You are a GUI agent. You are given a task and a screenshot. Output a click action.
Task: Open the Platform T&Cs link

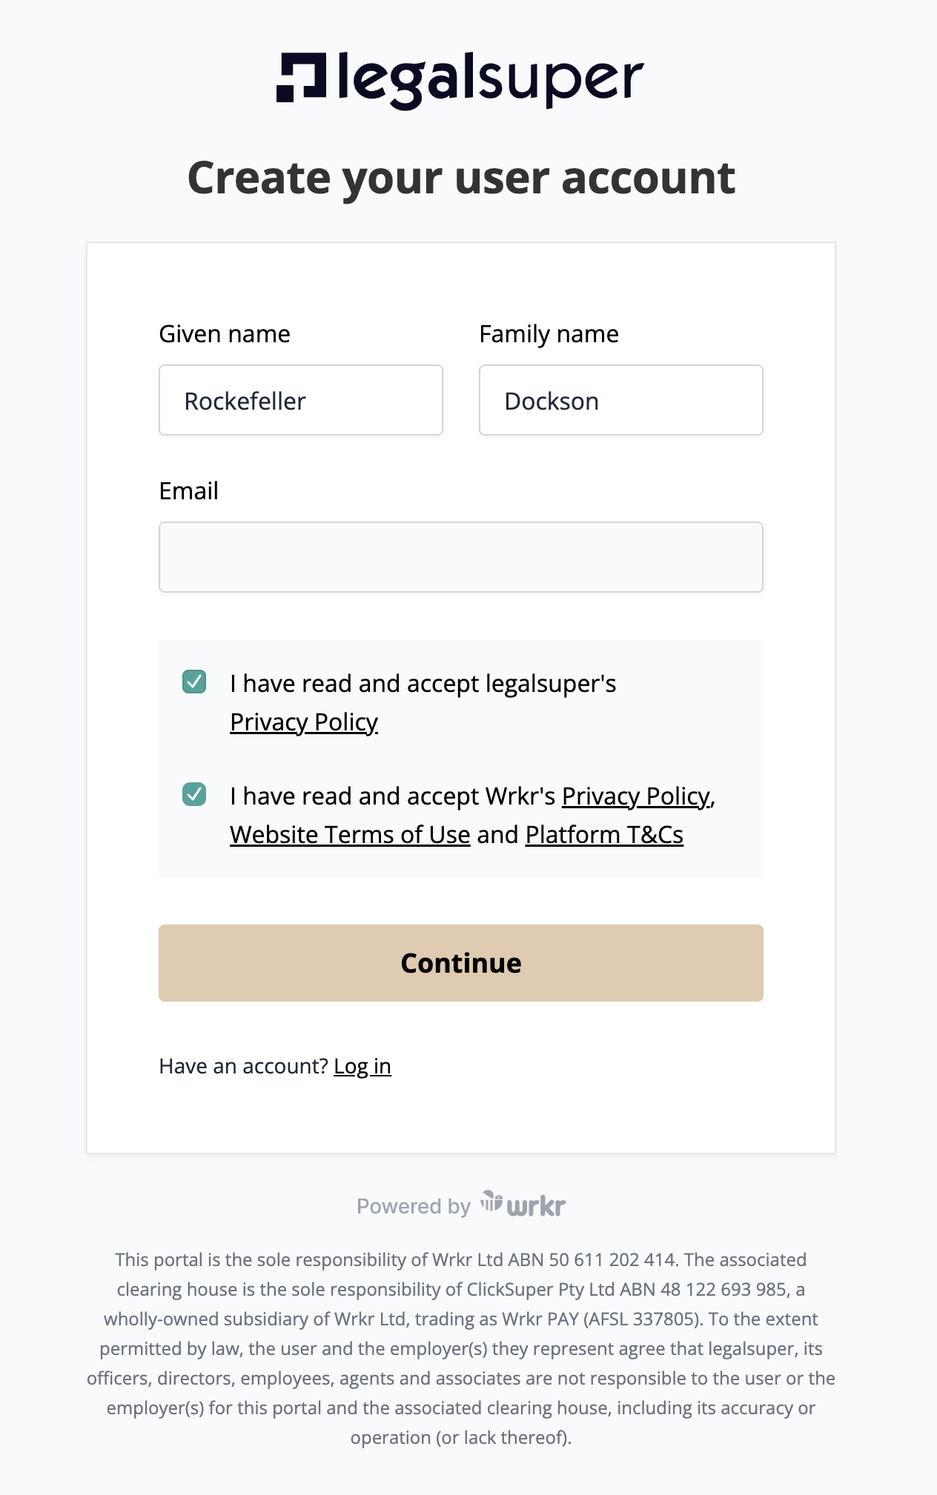(x=604, y=835)
